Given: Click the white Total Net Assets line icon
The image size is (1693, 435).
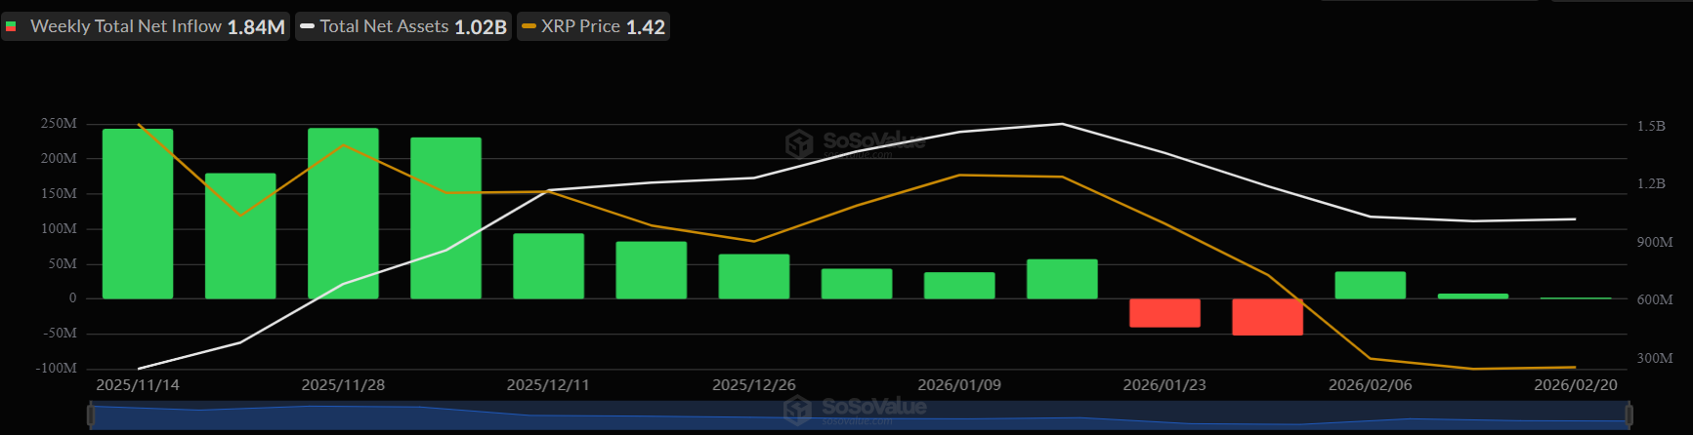Looking at the screenshot, I should point(307,27).
